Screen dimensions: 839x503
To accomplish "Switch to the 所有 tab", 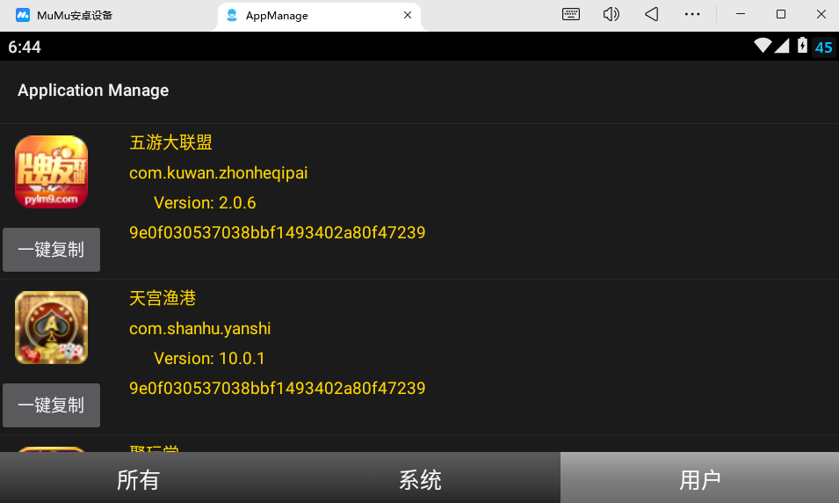I will 138,479.
